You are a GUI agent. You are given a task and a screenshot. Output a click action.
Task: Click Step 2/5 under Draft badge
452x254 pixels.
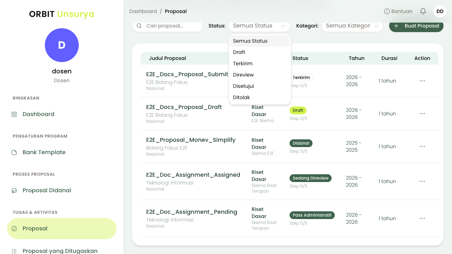tap(298, 119)
